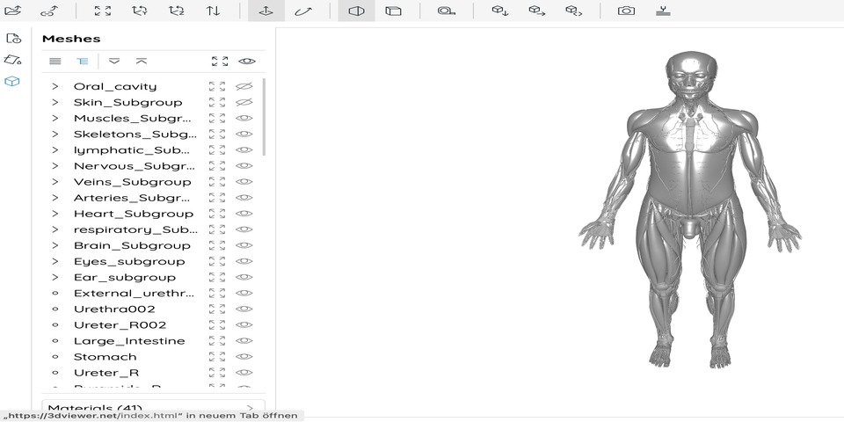Image resolution: width=844 pixels, height=422 pixels.
Task: Click the download model icon
Action: [x=500, y=11]
